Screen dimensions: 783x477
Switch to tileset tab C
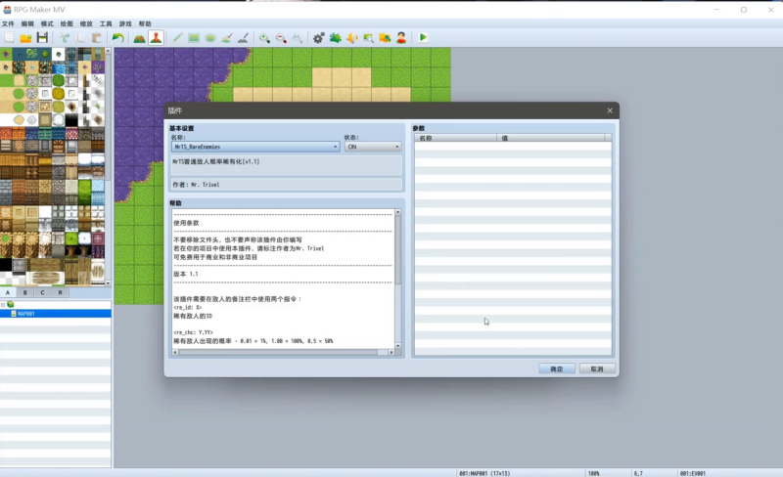[42, 292]
